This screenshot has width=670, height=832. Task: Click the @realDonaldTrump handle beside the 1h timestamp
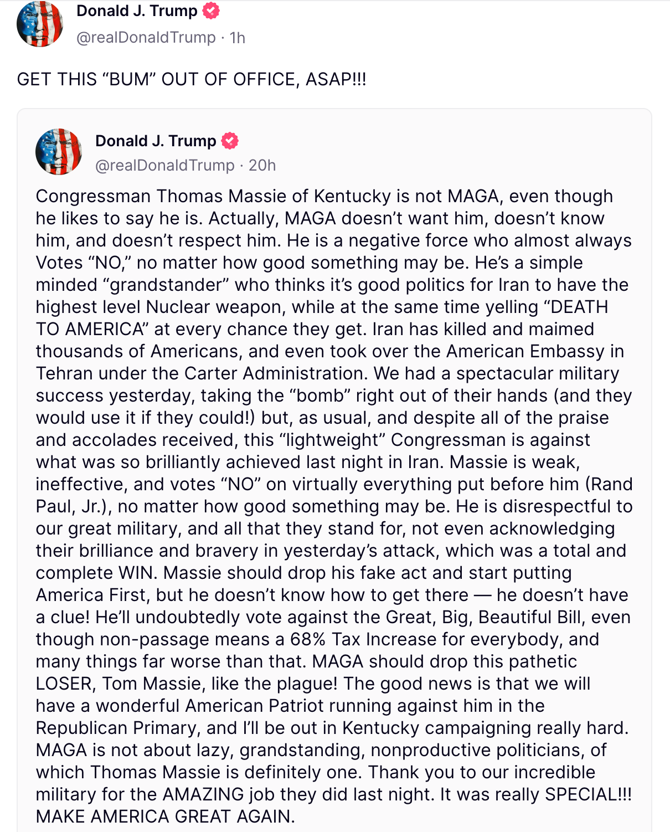pos(146,37)
